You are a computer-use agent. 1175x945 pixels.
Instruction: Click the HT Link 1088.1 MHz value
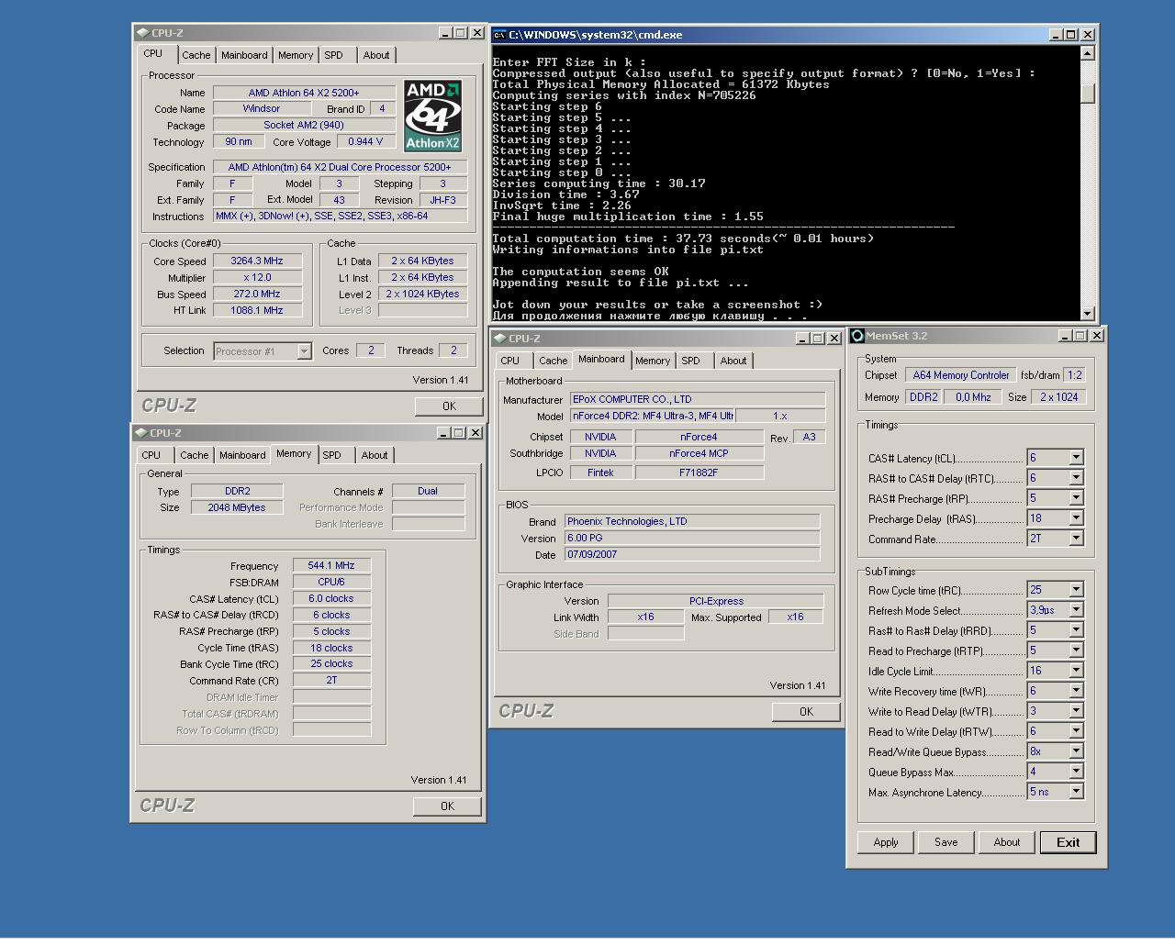click(x=257, y=310)
